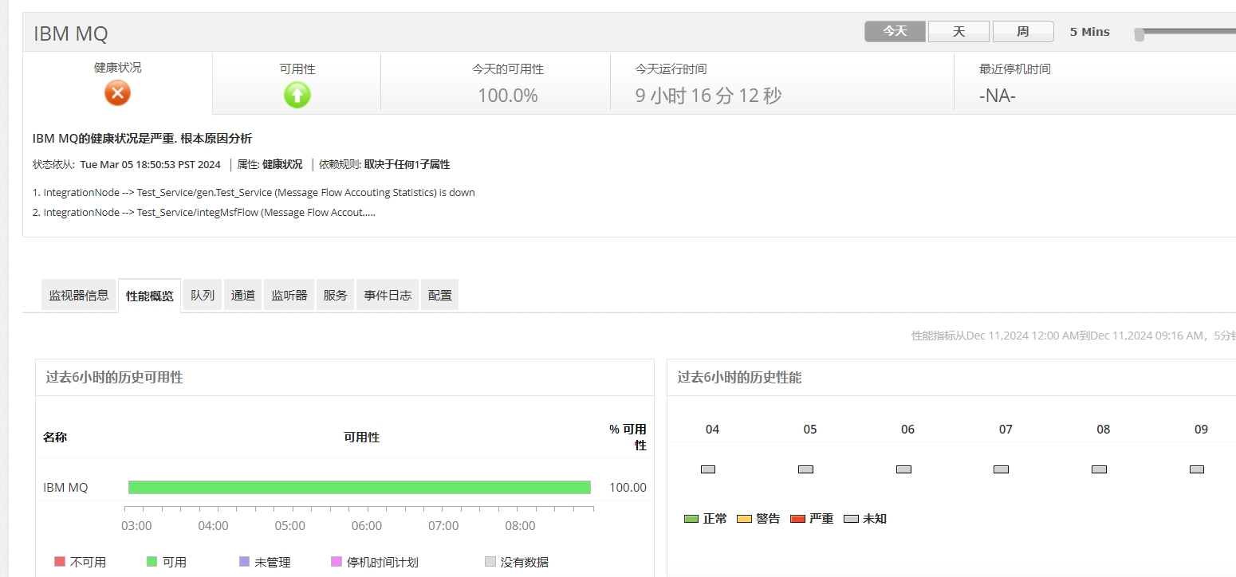
Task: Click the second root cause entry integMsfFlow
Action: point(204,212)
